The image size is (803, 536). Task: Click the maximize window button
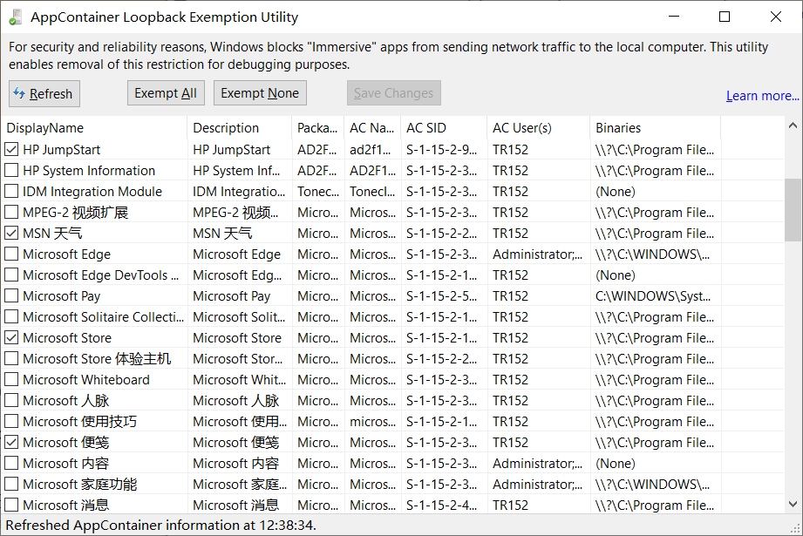click(x=725, y=17)
